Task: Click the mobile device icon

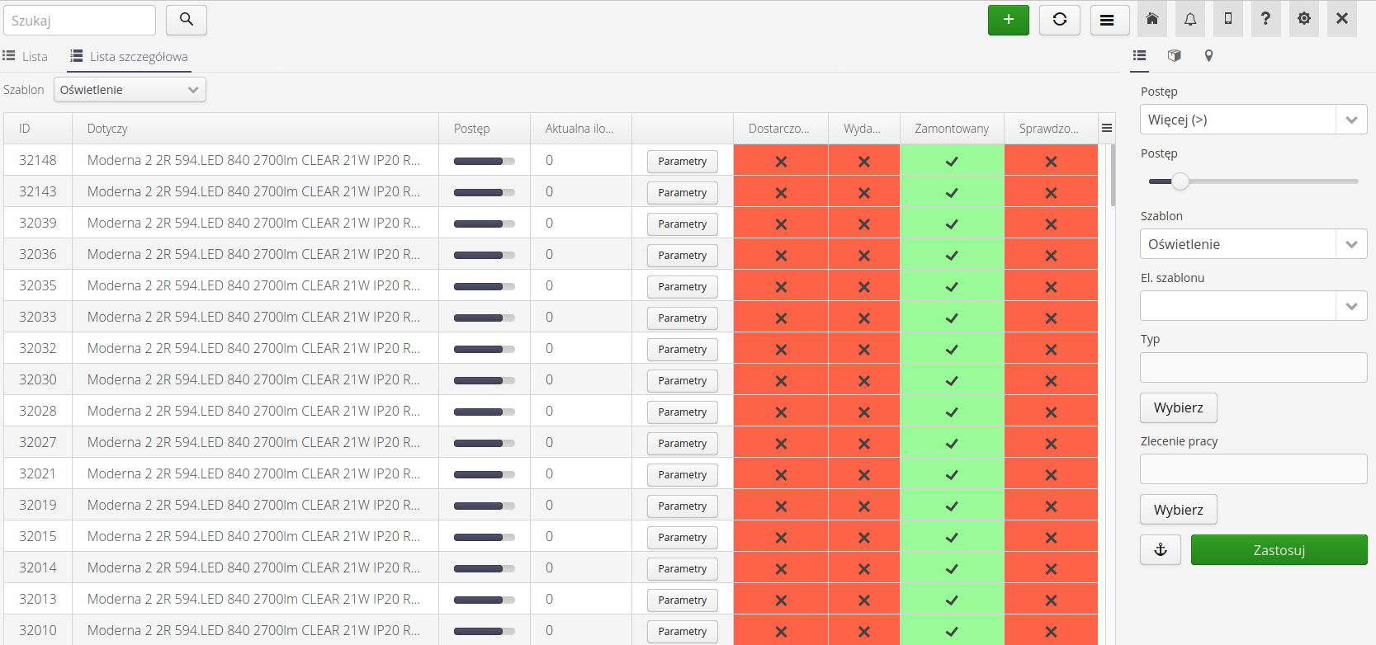Action: pyautogui.click(x=1228, y=19)
